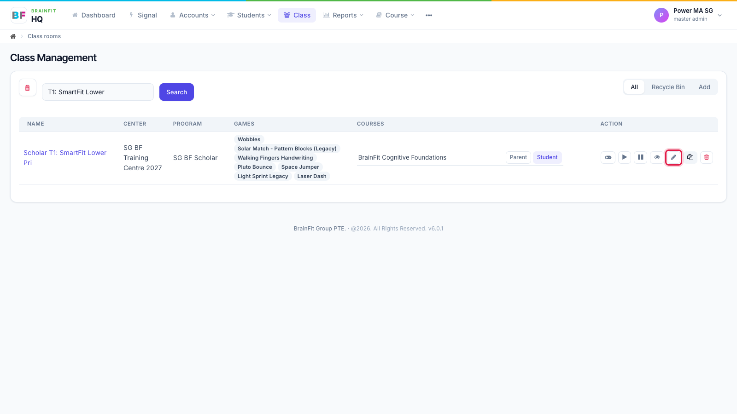The image size is (737, 414).
Task: Expand the Students dropdown menu
Action: 249,15
